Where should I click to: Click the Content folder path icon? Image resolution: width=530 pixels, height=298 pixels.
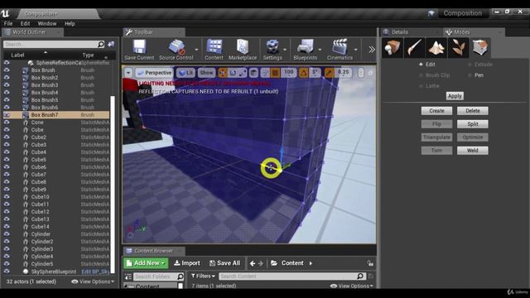(x=274, y=263)
